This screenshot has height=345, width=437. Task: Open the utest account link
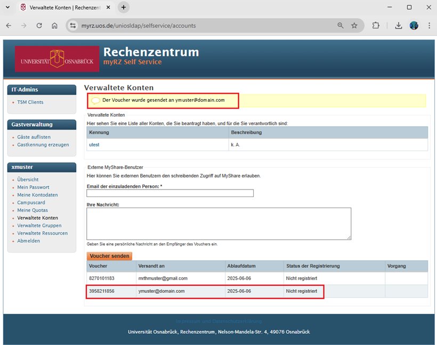94,145
